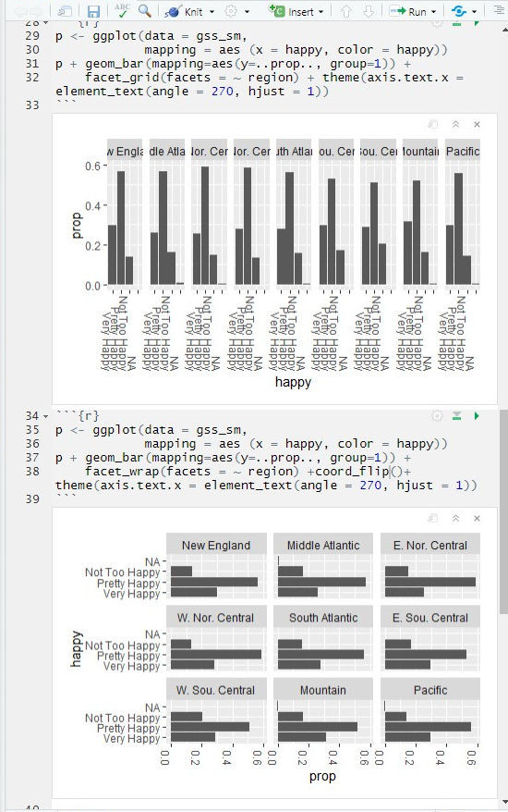Click 'facet_grid' text on line 32
The width and height of the screenshot is (508, 812).
(x=122, y=77)
